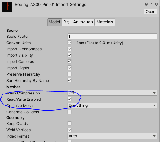Click the Scale Factor label
This screenshot has width=160, height=142.
click(18, 37)
